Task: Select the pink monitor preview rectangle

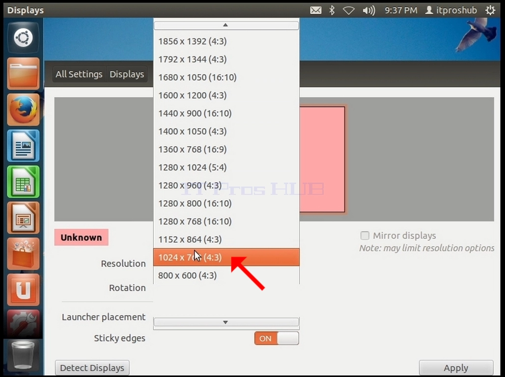Action: pyautogui.click(x=322, y=160)
